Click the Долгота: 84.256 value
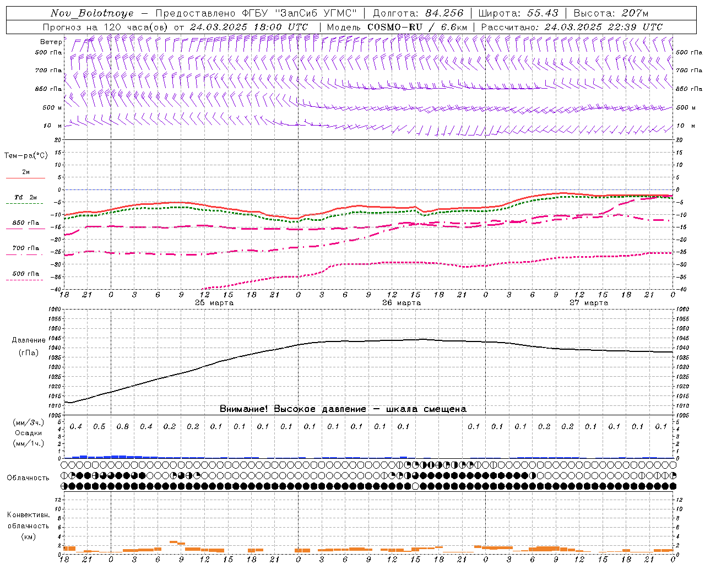The image size is (705, 564). point(418,13)
